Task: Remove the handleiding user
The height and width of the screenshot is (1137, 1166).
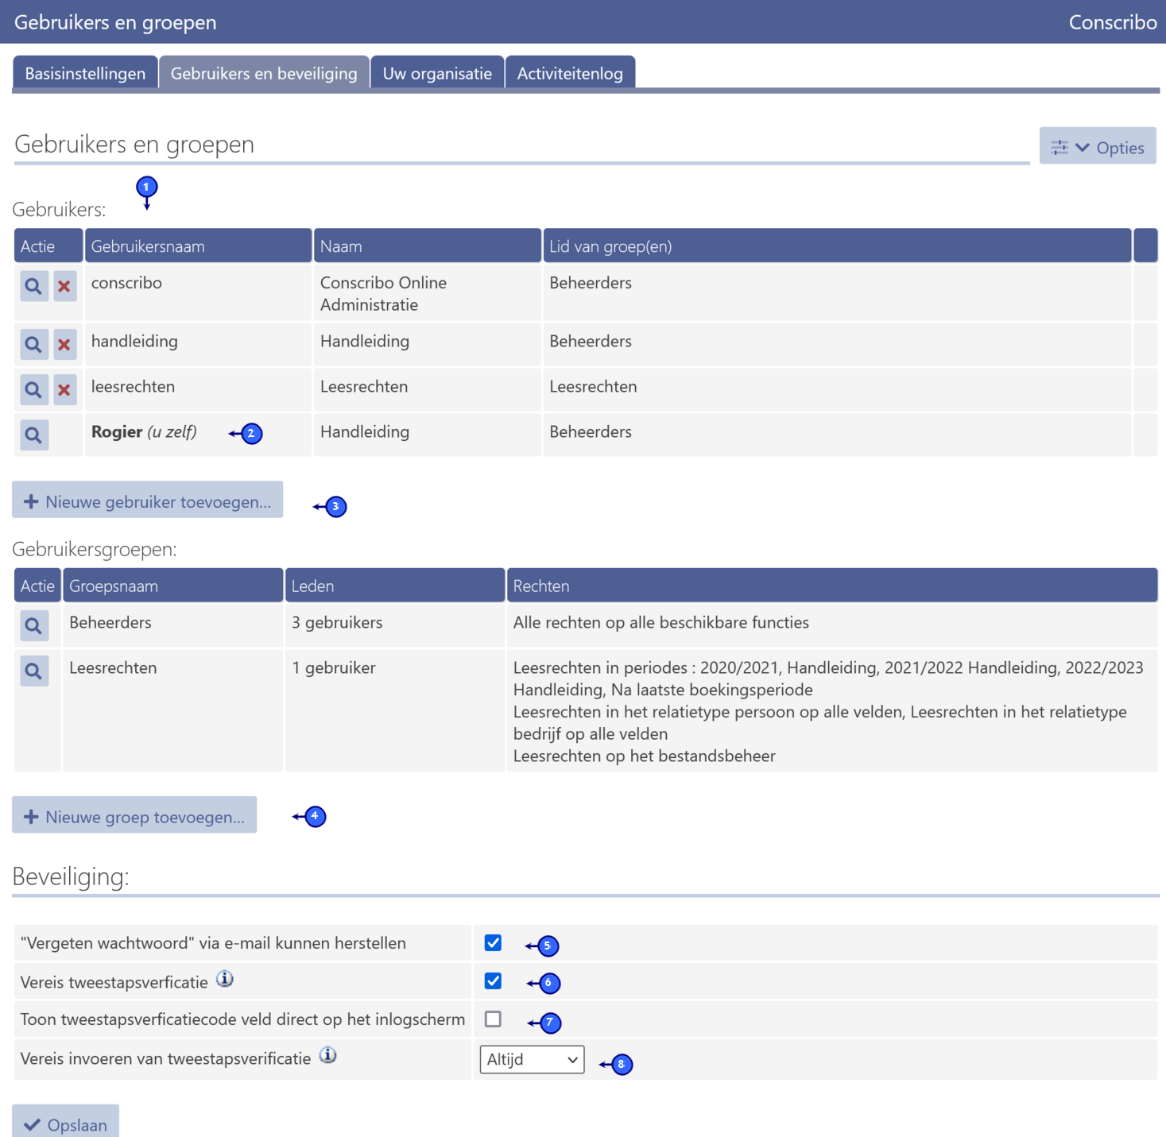Action: click(x=65, y=344)
